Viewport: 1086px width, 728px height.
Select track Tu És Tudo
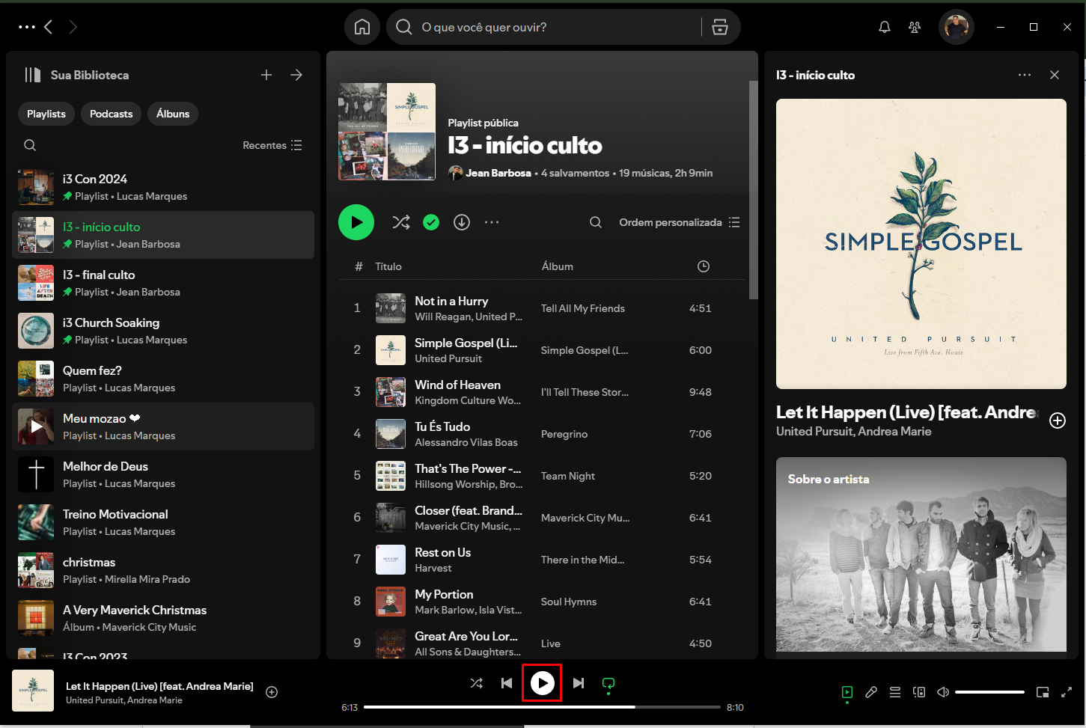442,426
